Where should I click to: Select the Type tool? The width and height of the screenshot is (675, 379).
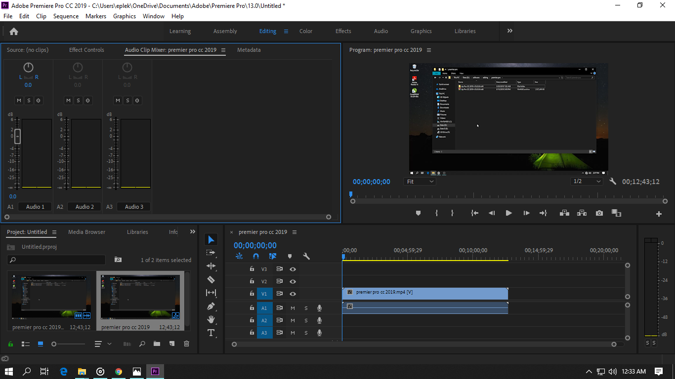tap(211, 333)
